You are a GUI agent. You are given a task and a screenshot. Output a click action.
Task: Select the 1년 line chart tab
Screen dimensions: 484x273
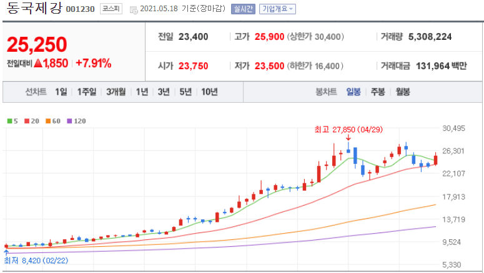[x=142, y=92]
